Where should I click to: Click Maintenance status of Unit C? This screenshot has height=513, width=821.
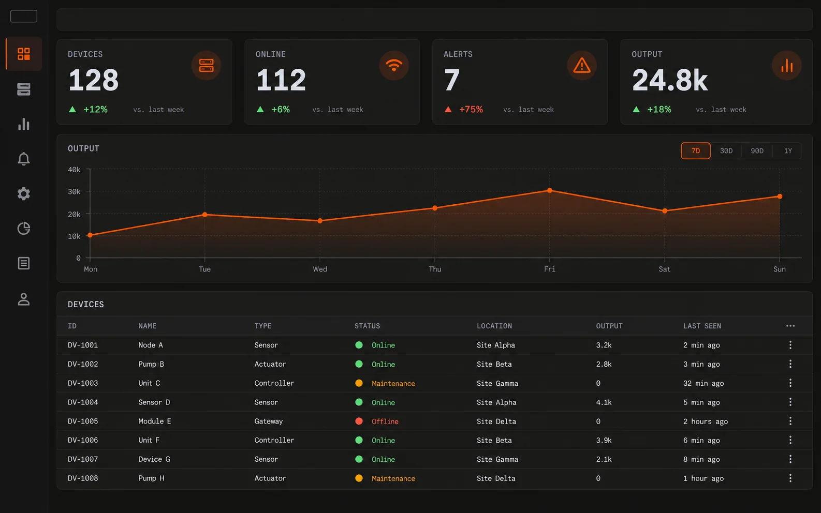pos(393,383)
